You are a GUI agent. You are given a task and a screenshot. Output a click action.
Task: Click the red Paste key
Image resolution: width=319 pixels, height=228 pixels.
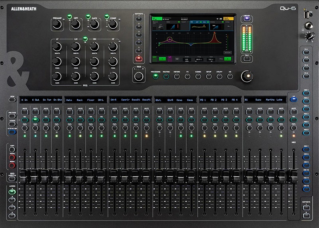pyautogui.click(x=12, y=158)
